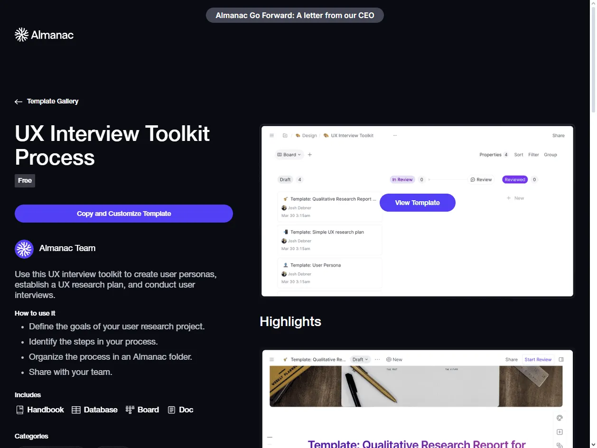Open the Almanac CEO letter announcement banner
Image resolution: width=597 pixels, height=448 pixels.
pos(295,15)
